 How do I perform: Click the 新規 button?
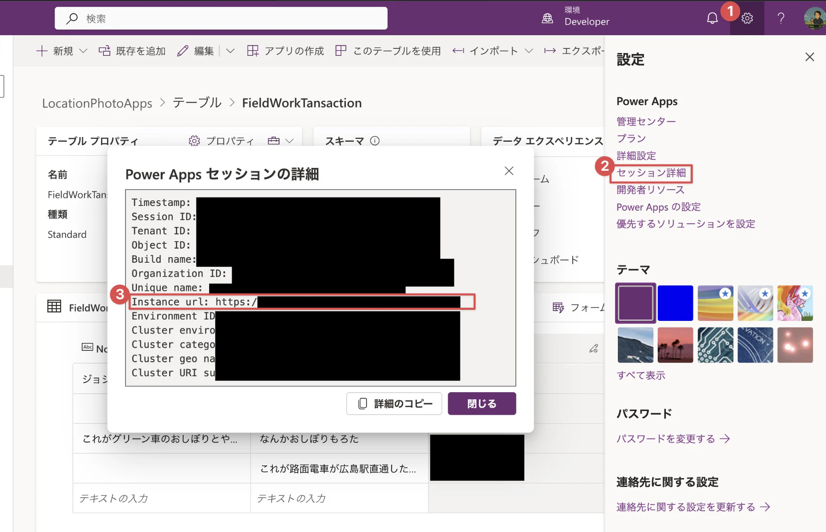click(x=55, y=51)
